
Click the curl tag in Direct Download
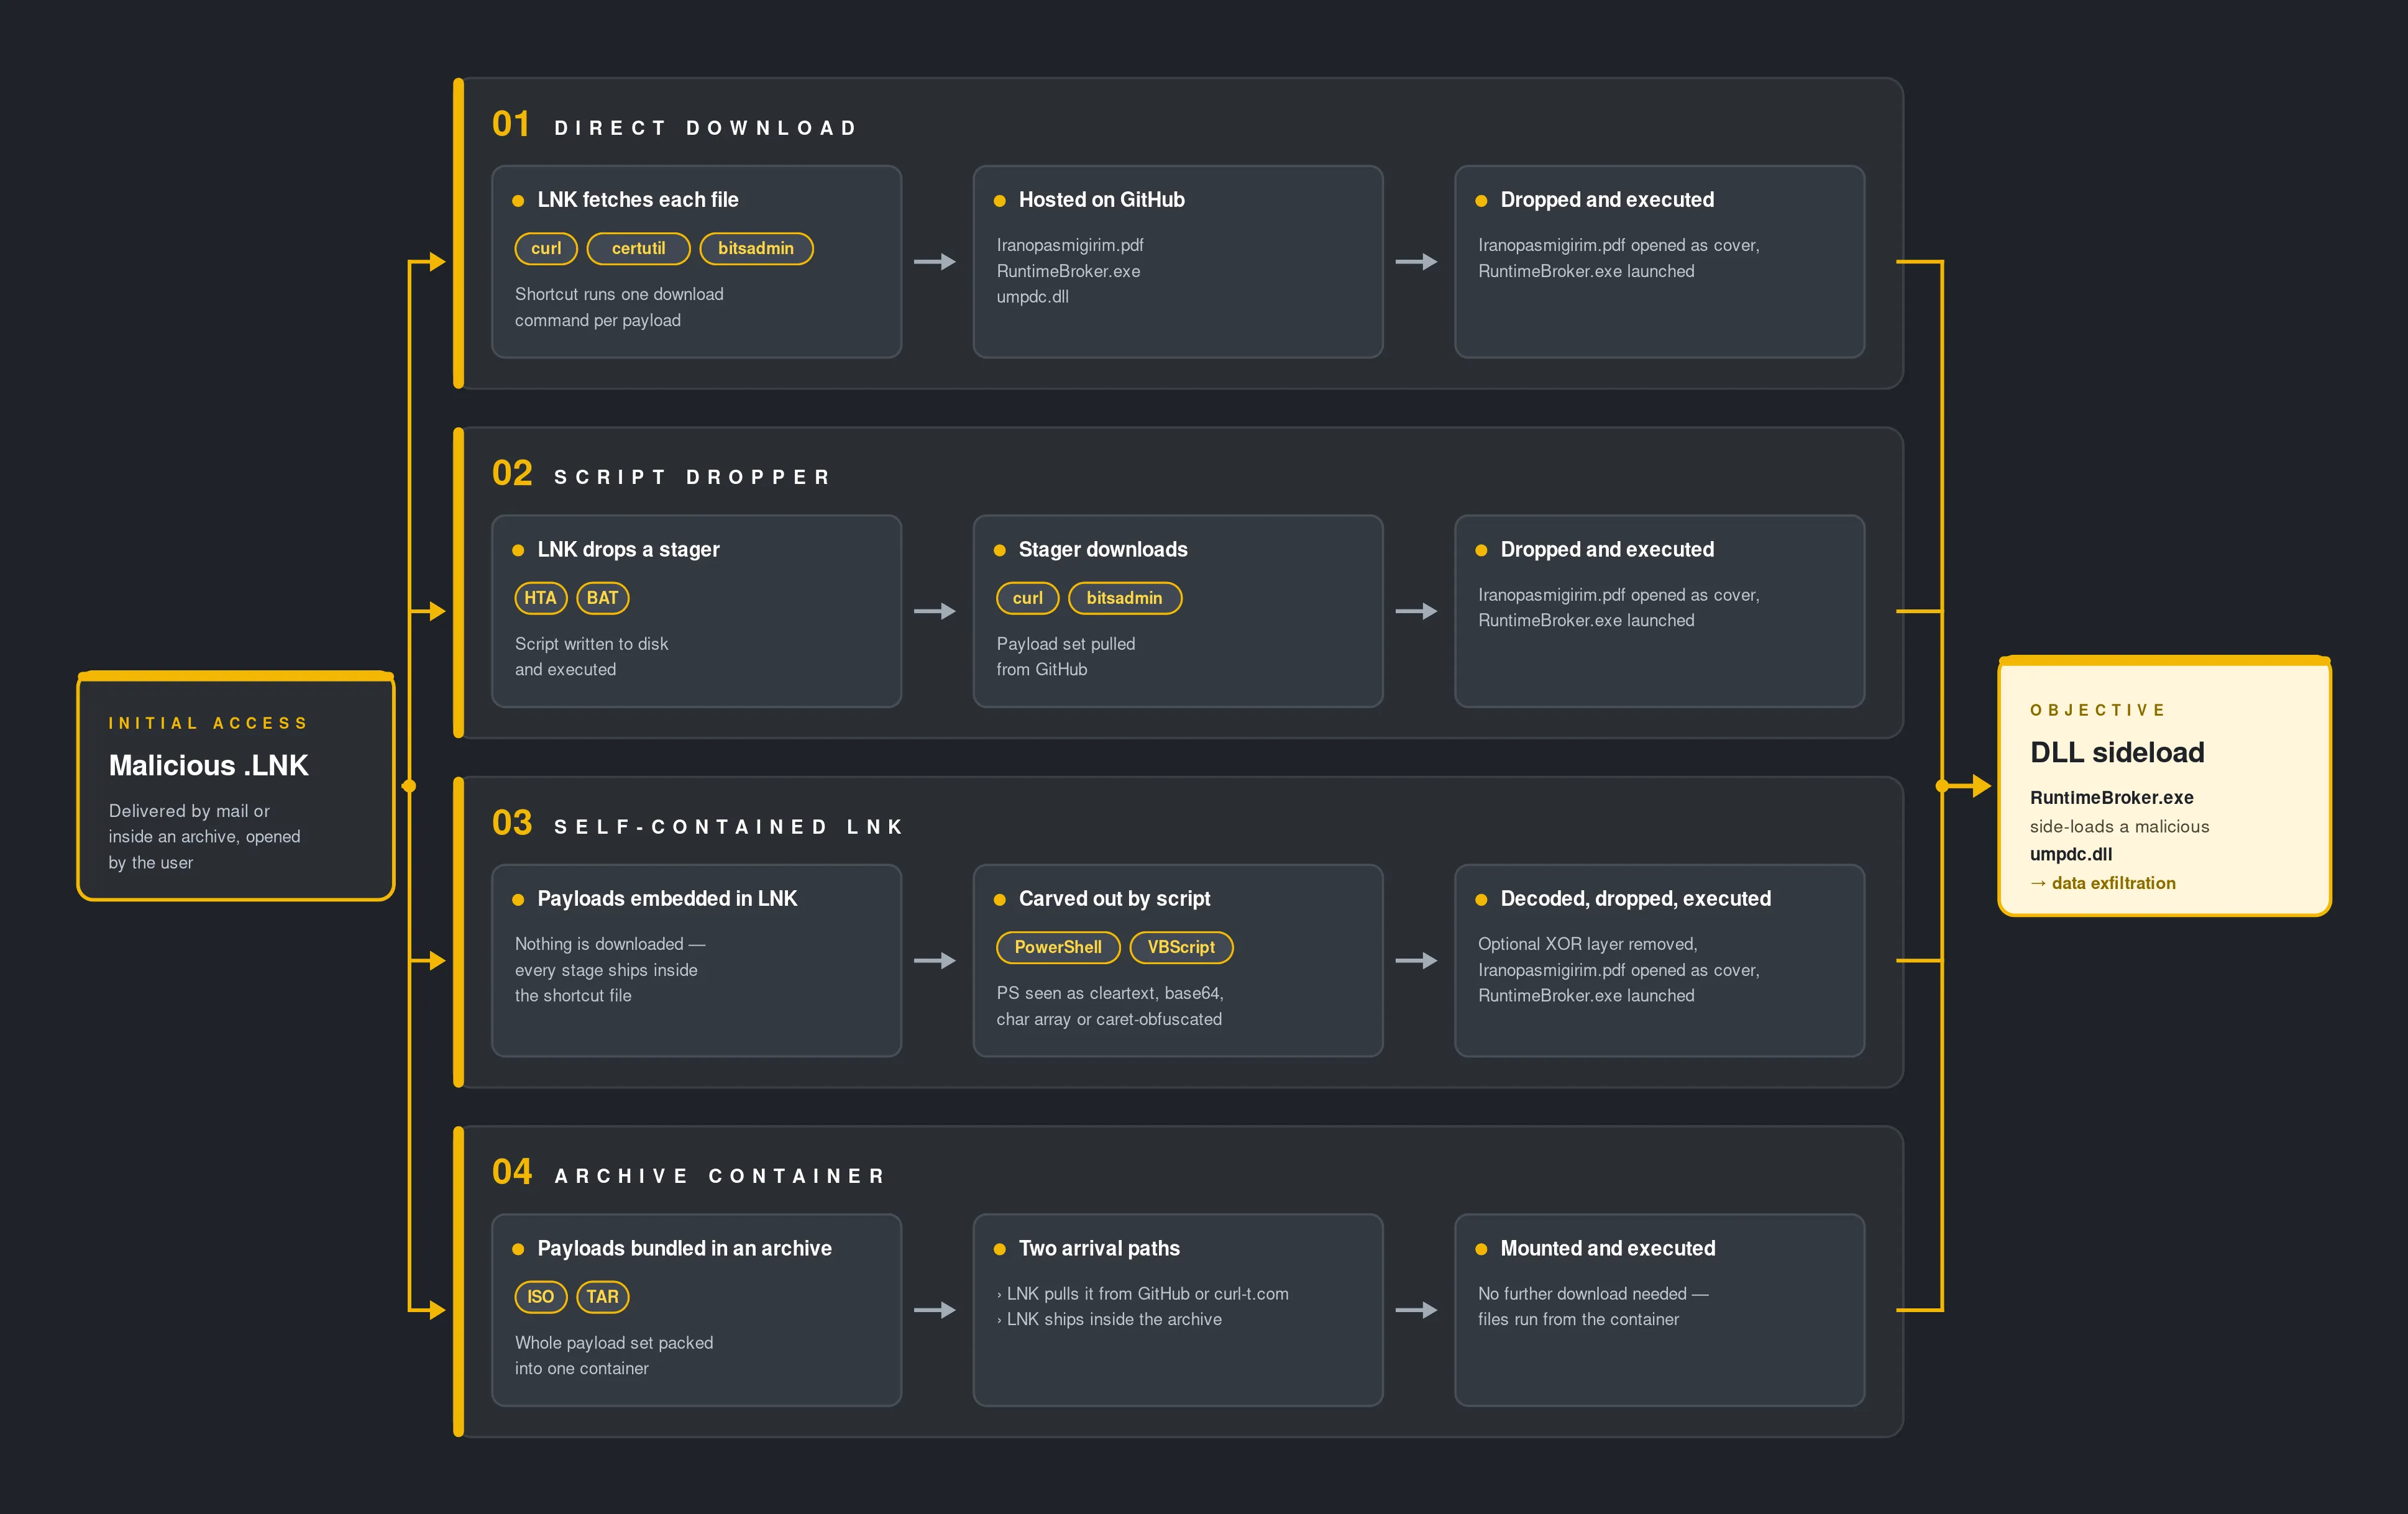click(546, 248)
